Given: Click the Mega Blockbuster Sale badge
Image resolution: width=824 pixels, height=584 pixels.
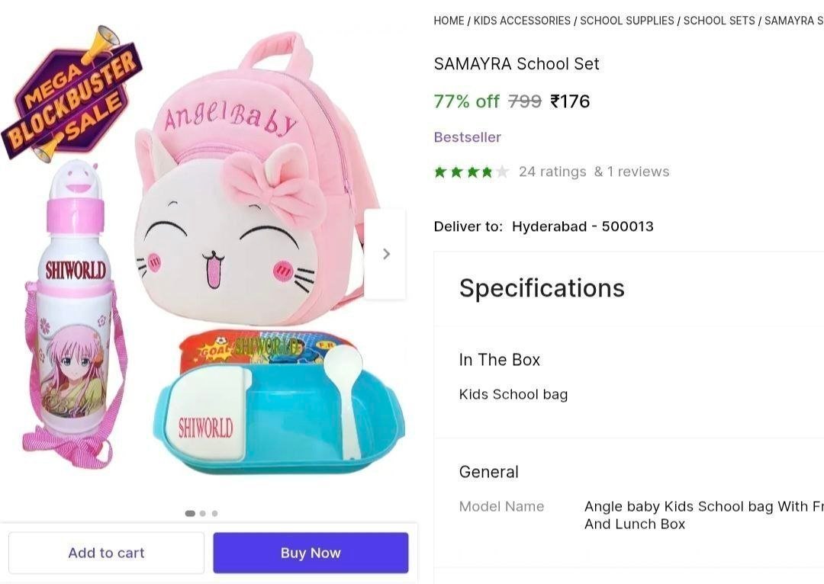Looking at the screenshot, I should 73,95.
